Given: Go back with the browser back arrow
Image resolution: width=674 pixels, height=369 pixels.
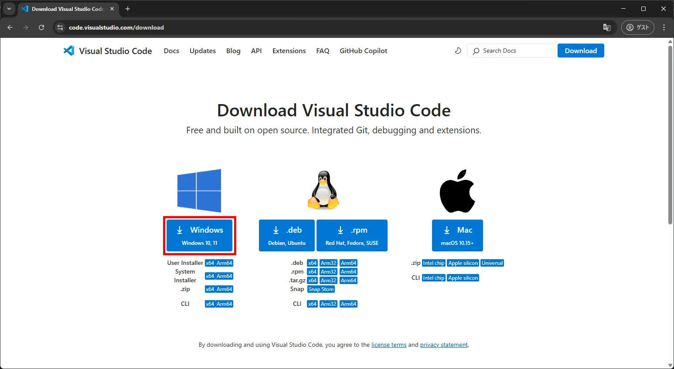Looking at the screenshot, I should [10, 27].
